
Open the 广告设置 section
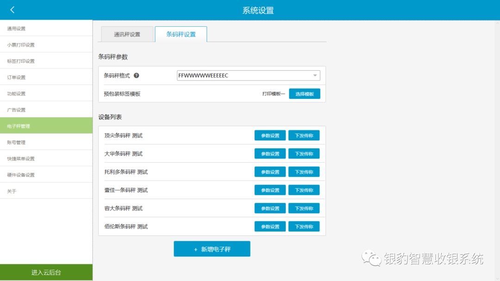(x=46, y=109)
